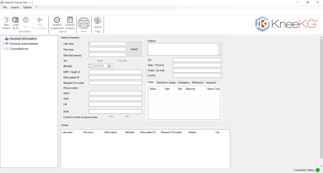Screen dimensions: 323x173
Task: Select General information in the tree
Action: [23, 38]
